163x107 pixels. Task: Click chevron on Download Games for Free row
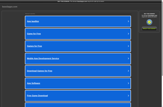[128, 71]
